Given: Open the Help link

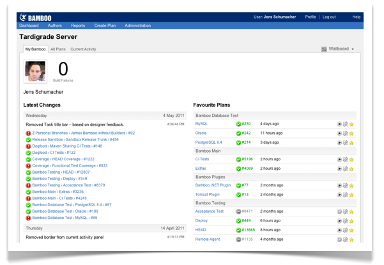Looking at the screenshot, I should 357,17.
